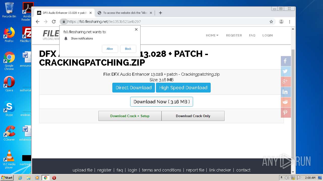This screenshot has width=323, height=181.
Task: Open Opera desktop shortcut
Action: point(9,84)
